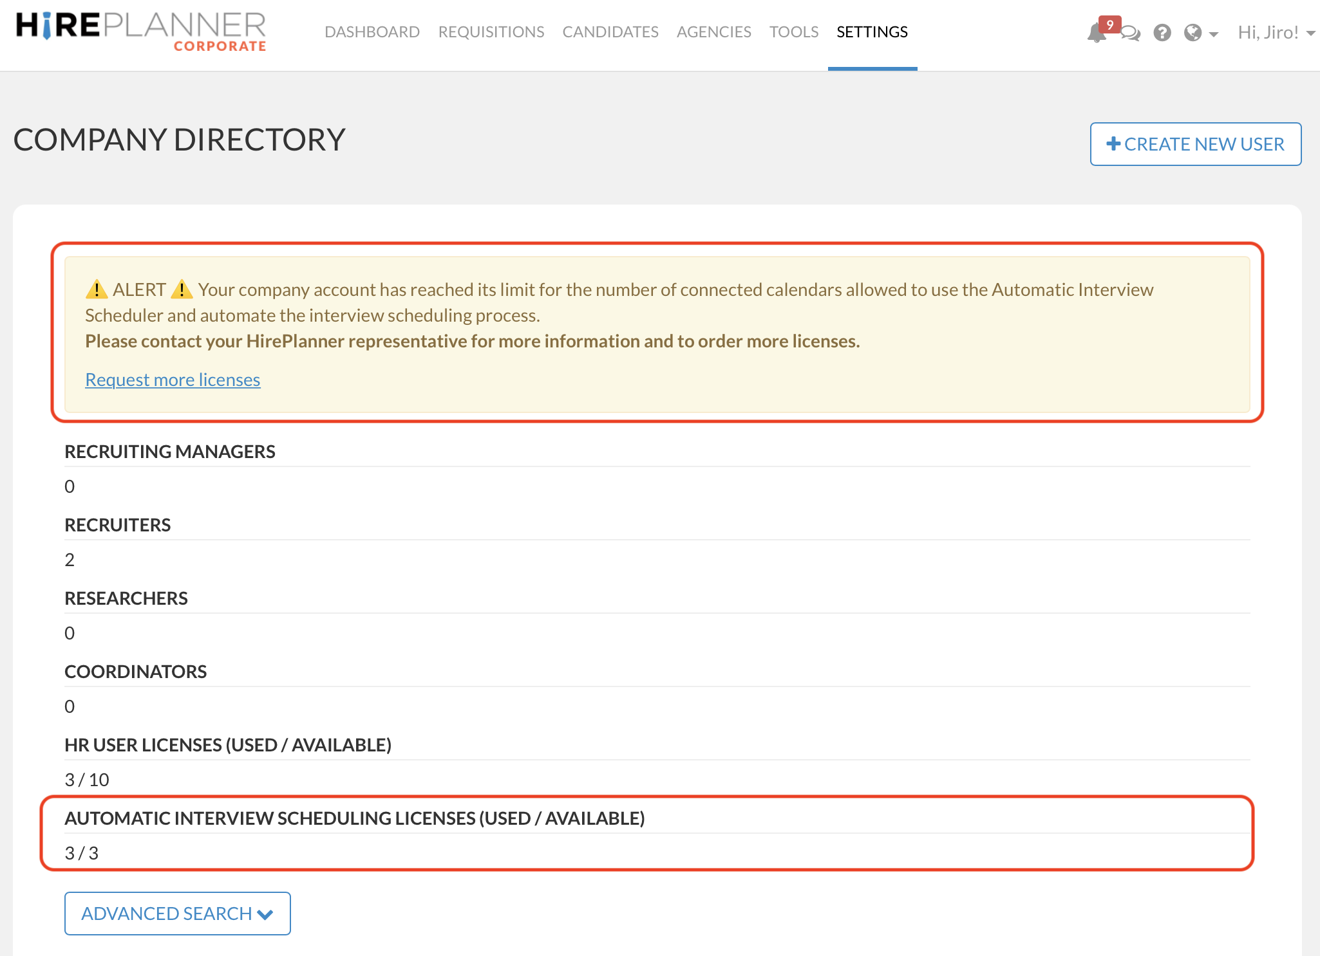Switch to the Candidates menu

[x=610, y=32]
